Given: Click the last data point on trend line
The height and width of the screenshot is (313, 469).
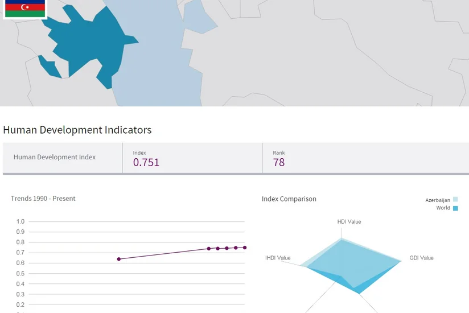Looking at the screenshot, I should coord(245,248).
